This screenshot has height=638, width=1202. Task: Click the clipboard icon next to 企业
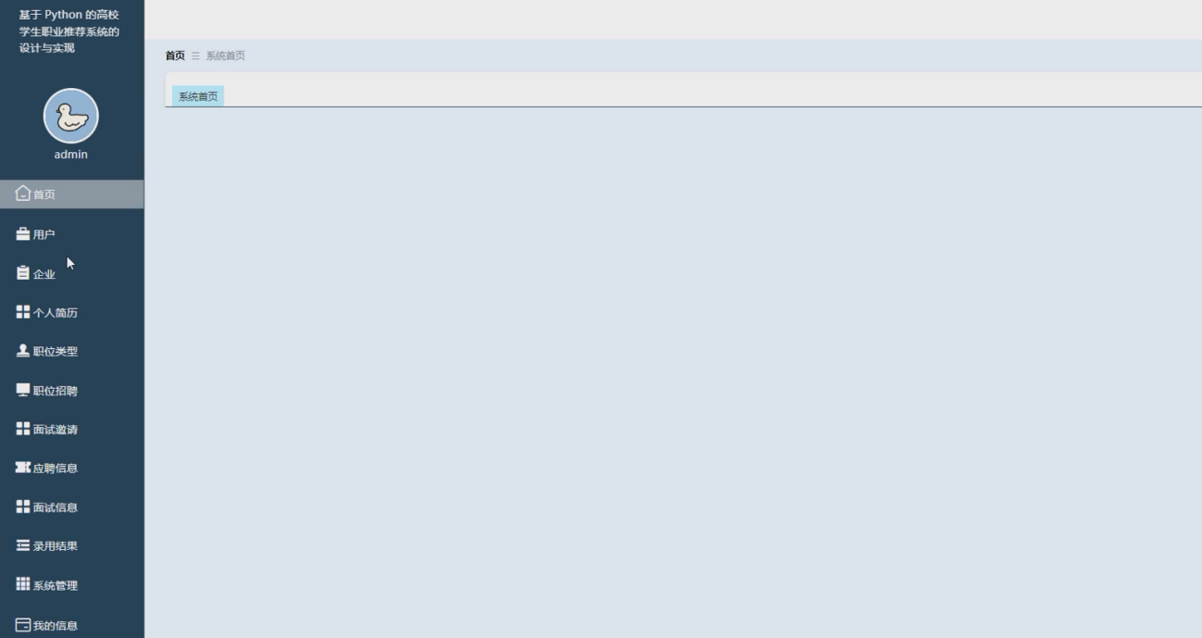coord(23,273)
